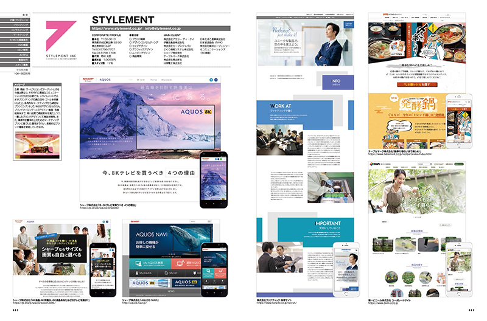The image size is (487, 321).
Task: Click the 今、8Kテレビを買うべき 4つの理由 headline
Action: click(149, 173)
